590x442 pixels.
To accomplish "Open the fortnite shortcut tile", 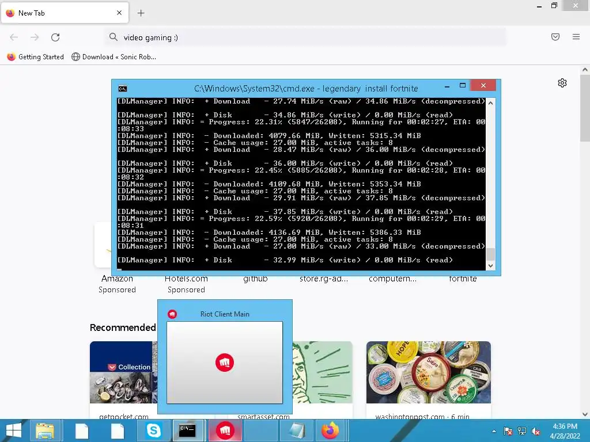I will (x=463, y=279).
